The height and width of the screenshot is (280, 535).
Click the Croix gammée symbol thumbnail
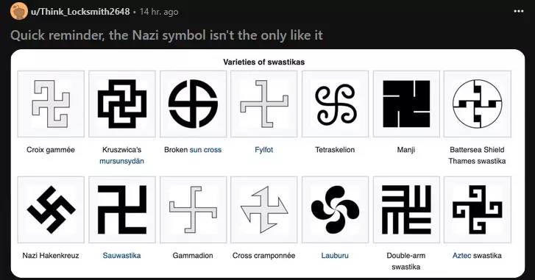(51, 104)
